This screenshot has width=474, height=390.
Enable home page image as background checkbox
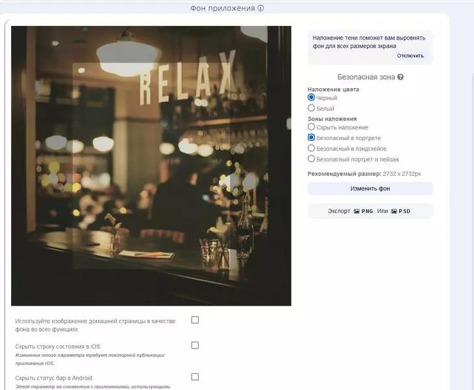pos(195,320)
